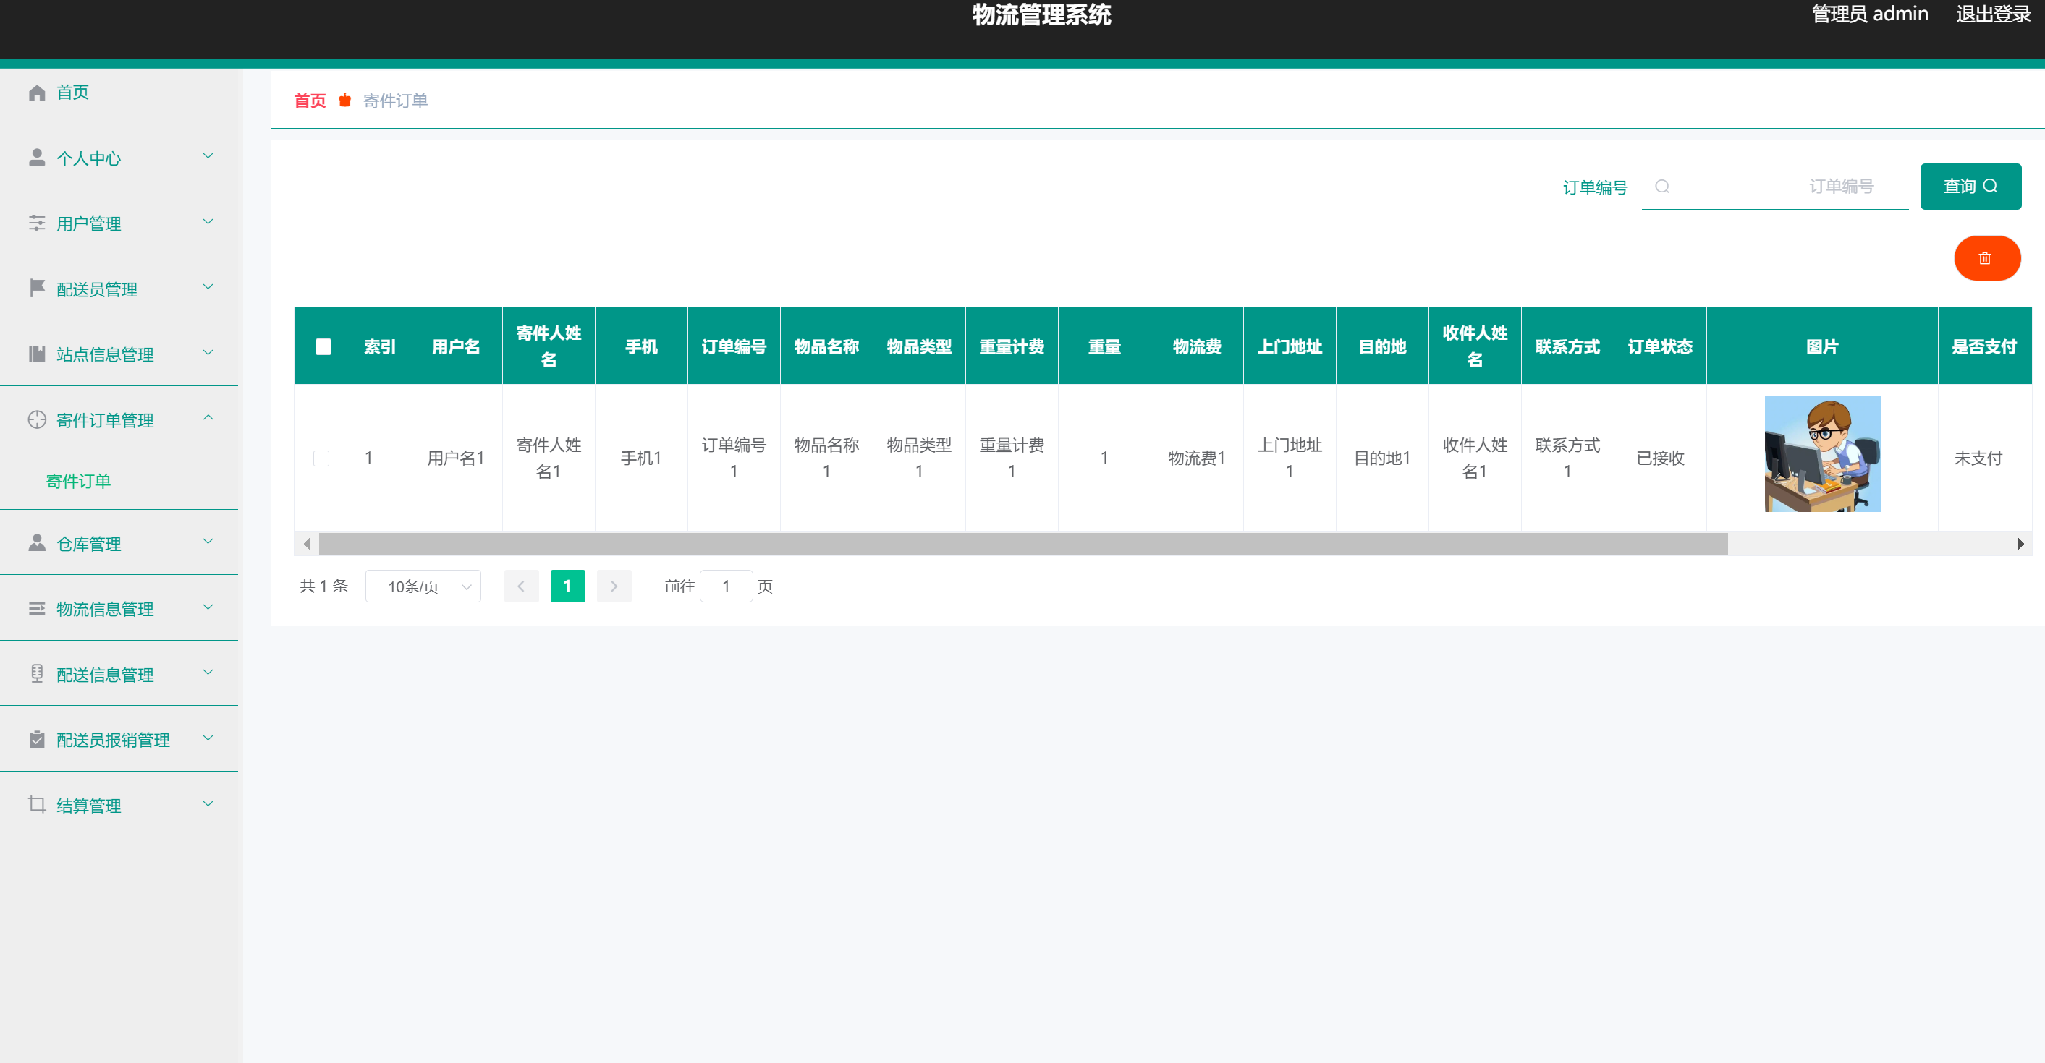Click the 目的地1 cell
Screen dimensions: 2045x1063
[1382, 458]
